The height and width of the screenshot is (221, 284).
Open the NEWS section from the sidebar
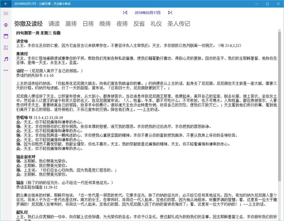[x=6, y=25]
